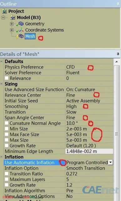
Task: Click Curvature Normal Angle value 10.0°
Action: pyautogui.click(x=72, y=123)
